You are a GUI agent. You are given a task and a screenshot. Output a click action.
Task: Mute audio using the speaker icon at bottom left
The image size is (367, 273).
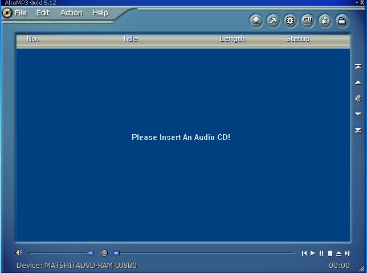pos(19,253)
